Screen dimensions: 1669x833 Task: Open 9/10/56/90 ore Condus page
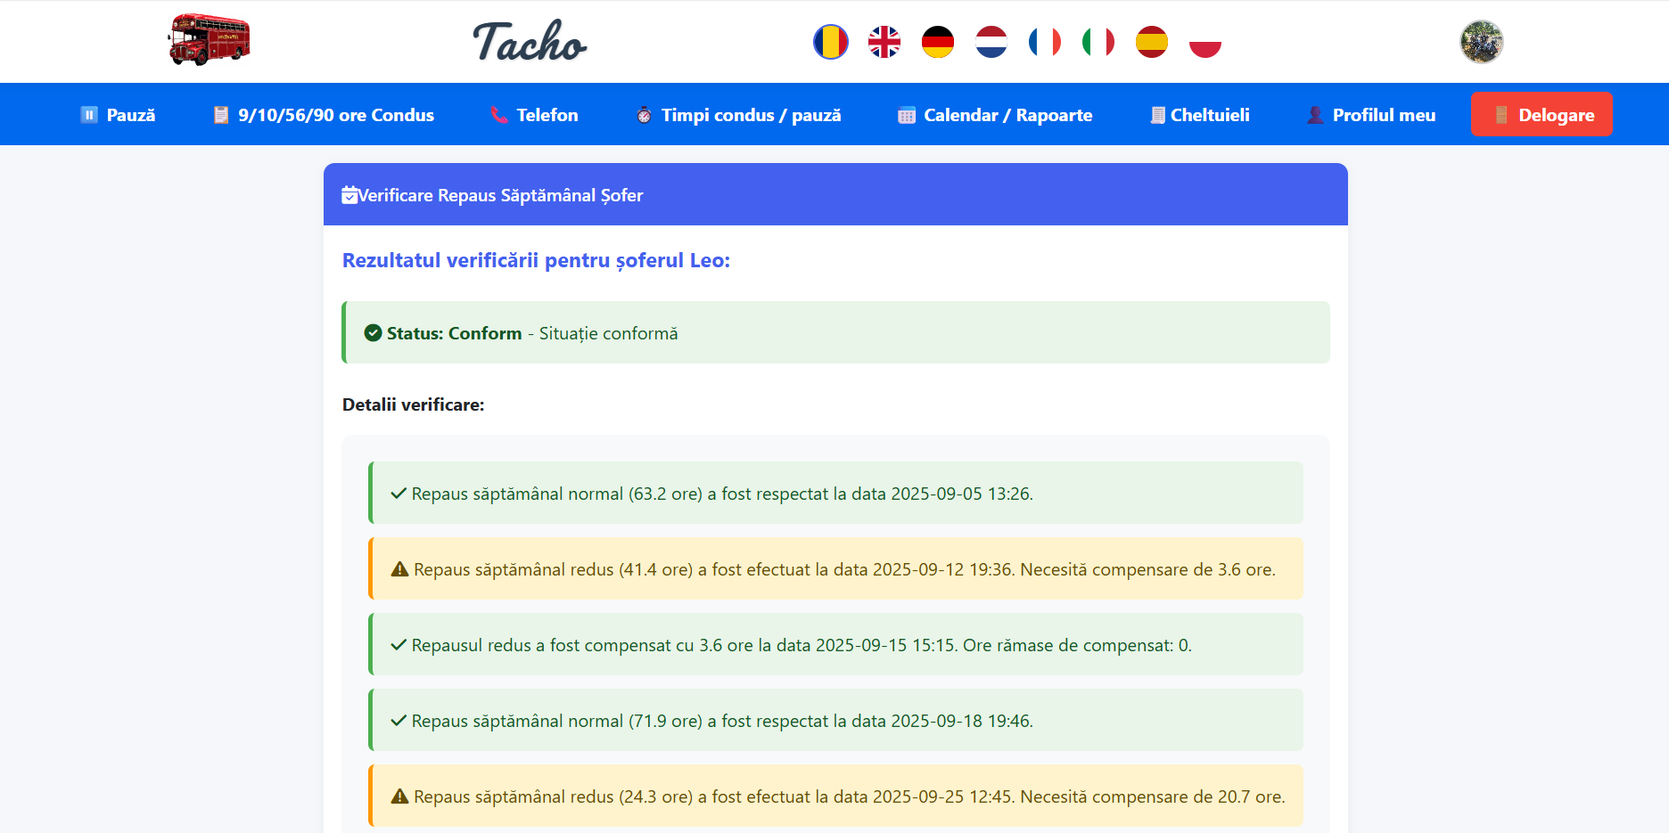[x=324, y=115]
